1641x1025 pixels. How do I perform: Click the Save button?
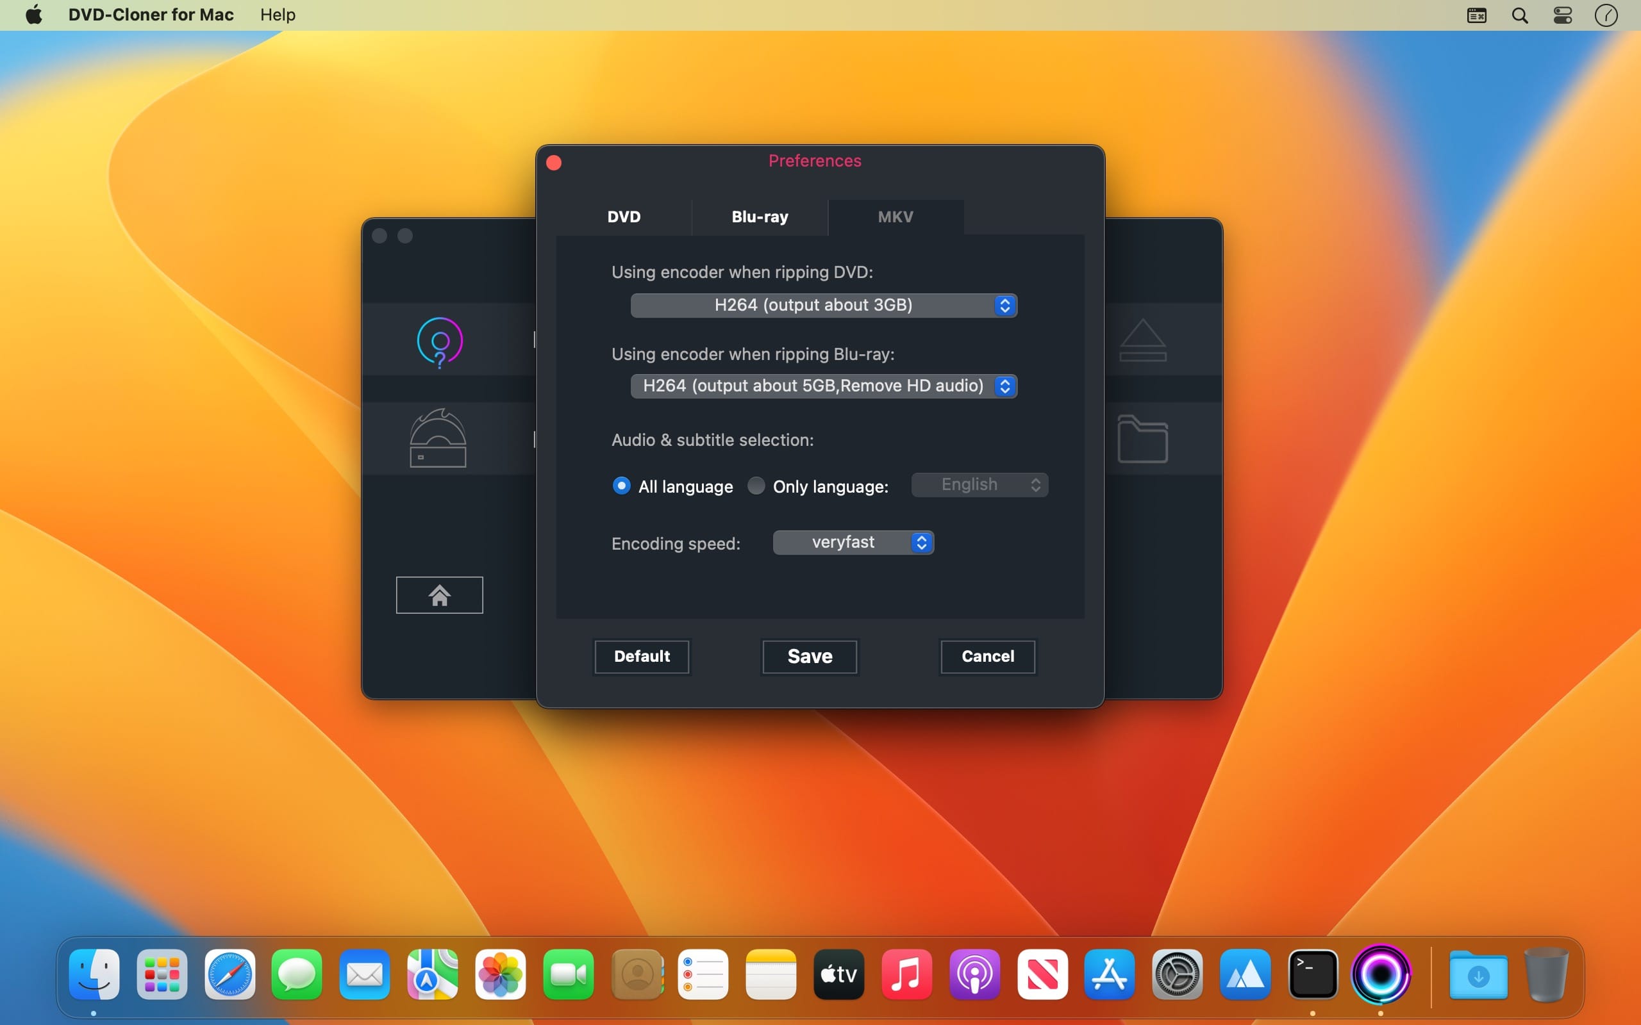pos(810,656)
